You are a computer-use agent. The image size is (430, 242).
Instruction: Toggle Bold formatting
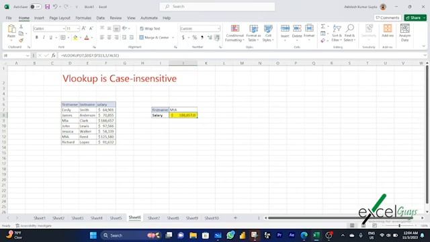click(36, 38)
